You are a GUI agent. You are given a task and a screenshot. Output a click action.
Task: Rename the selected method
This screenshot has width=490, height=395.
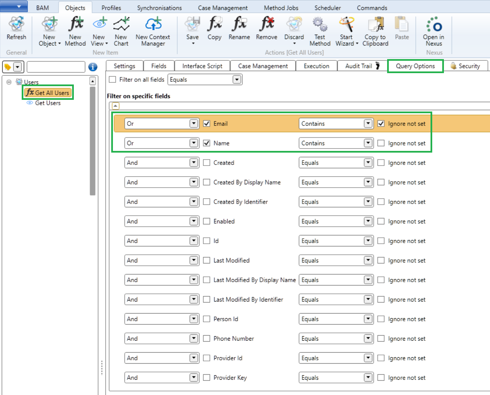coord(239,24)
